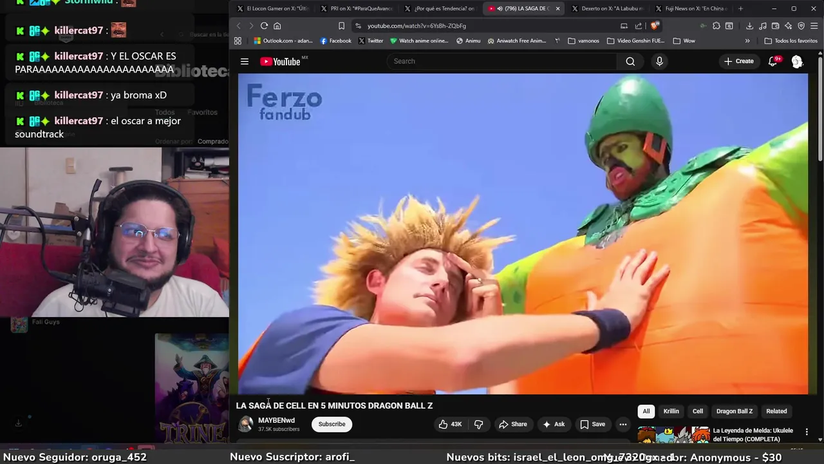824x464 pixels.
Task: Switch to Fuji News on X tab
Action: 691,8
